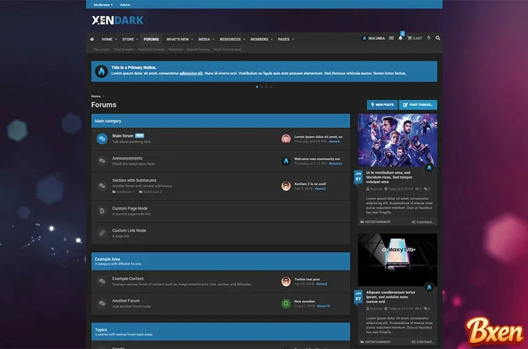Screen dimensions: 528x349
Task: Expand the Members menu arrow
Action: (272, 39)
